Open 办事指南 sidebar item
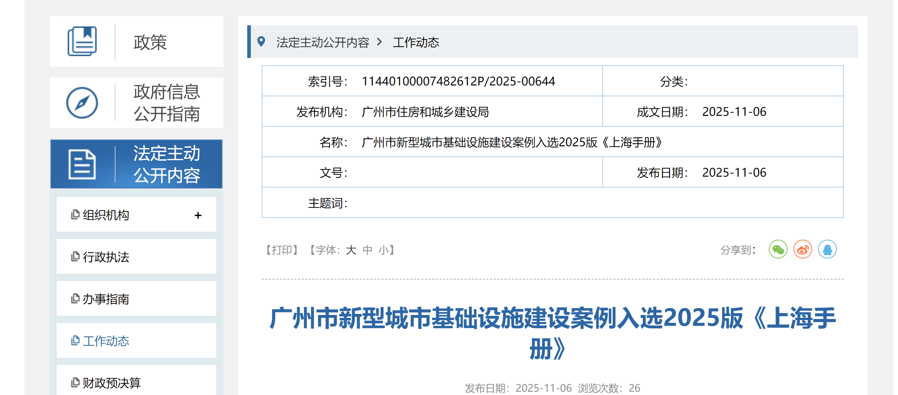This screenshot has width=898, height=395. click(106, 299)
